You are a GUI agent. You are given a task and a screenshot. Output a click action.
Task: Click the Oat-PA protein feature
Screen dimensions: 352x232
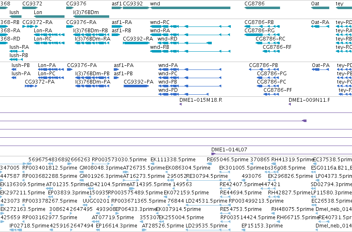click(320, 69)
